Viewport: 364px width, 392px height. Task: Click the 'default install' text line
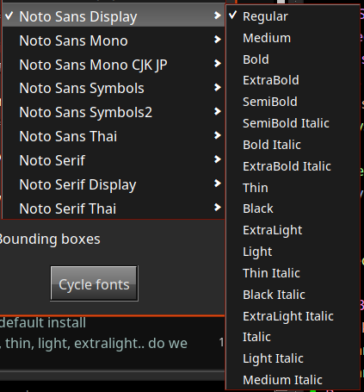click(x=43, y=323)
